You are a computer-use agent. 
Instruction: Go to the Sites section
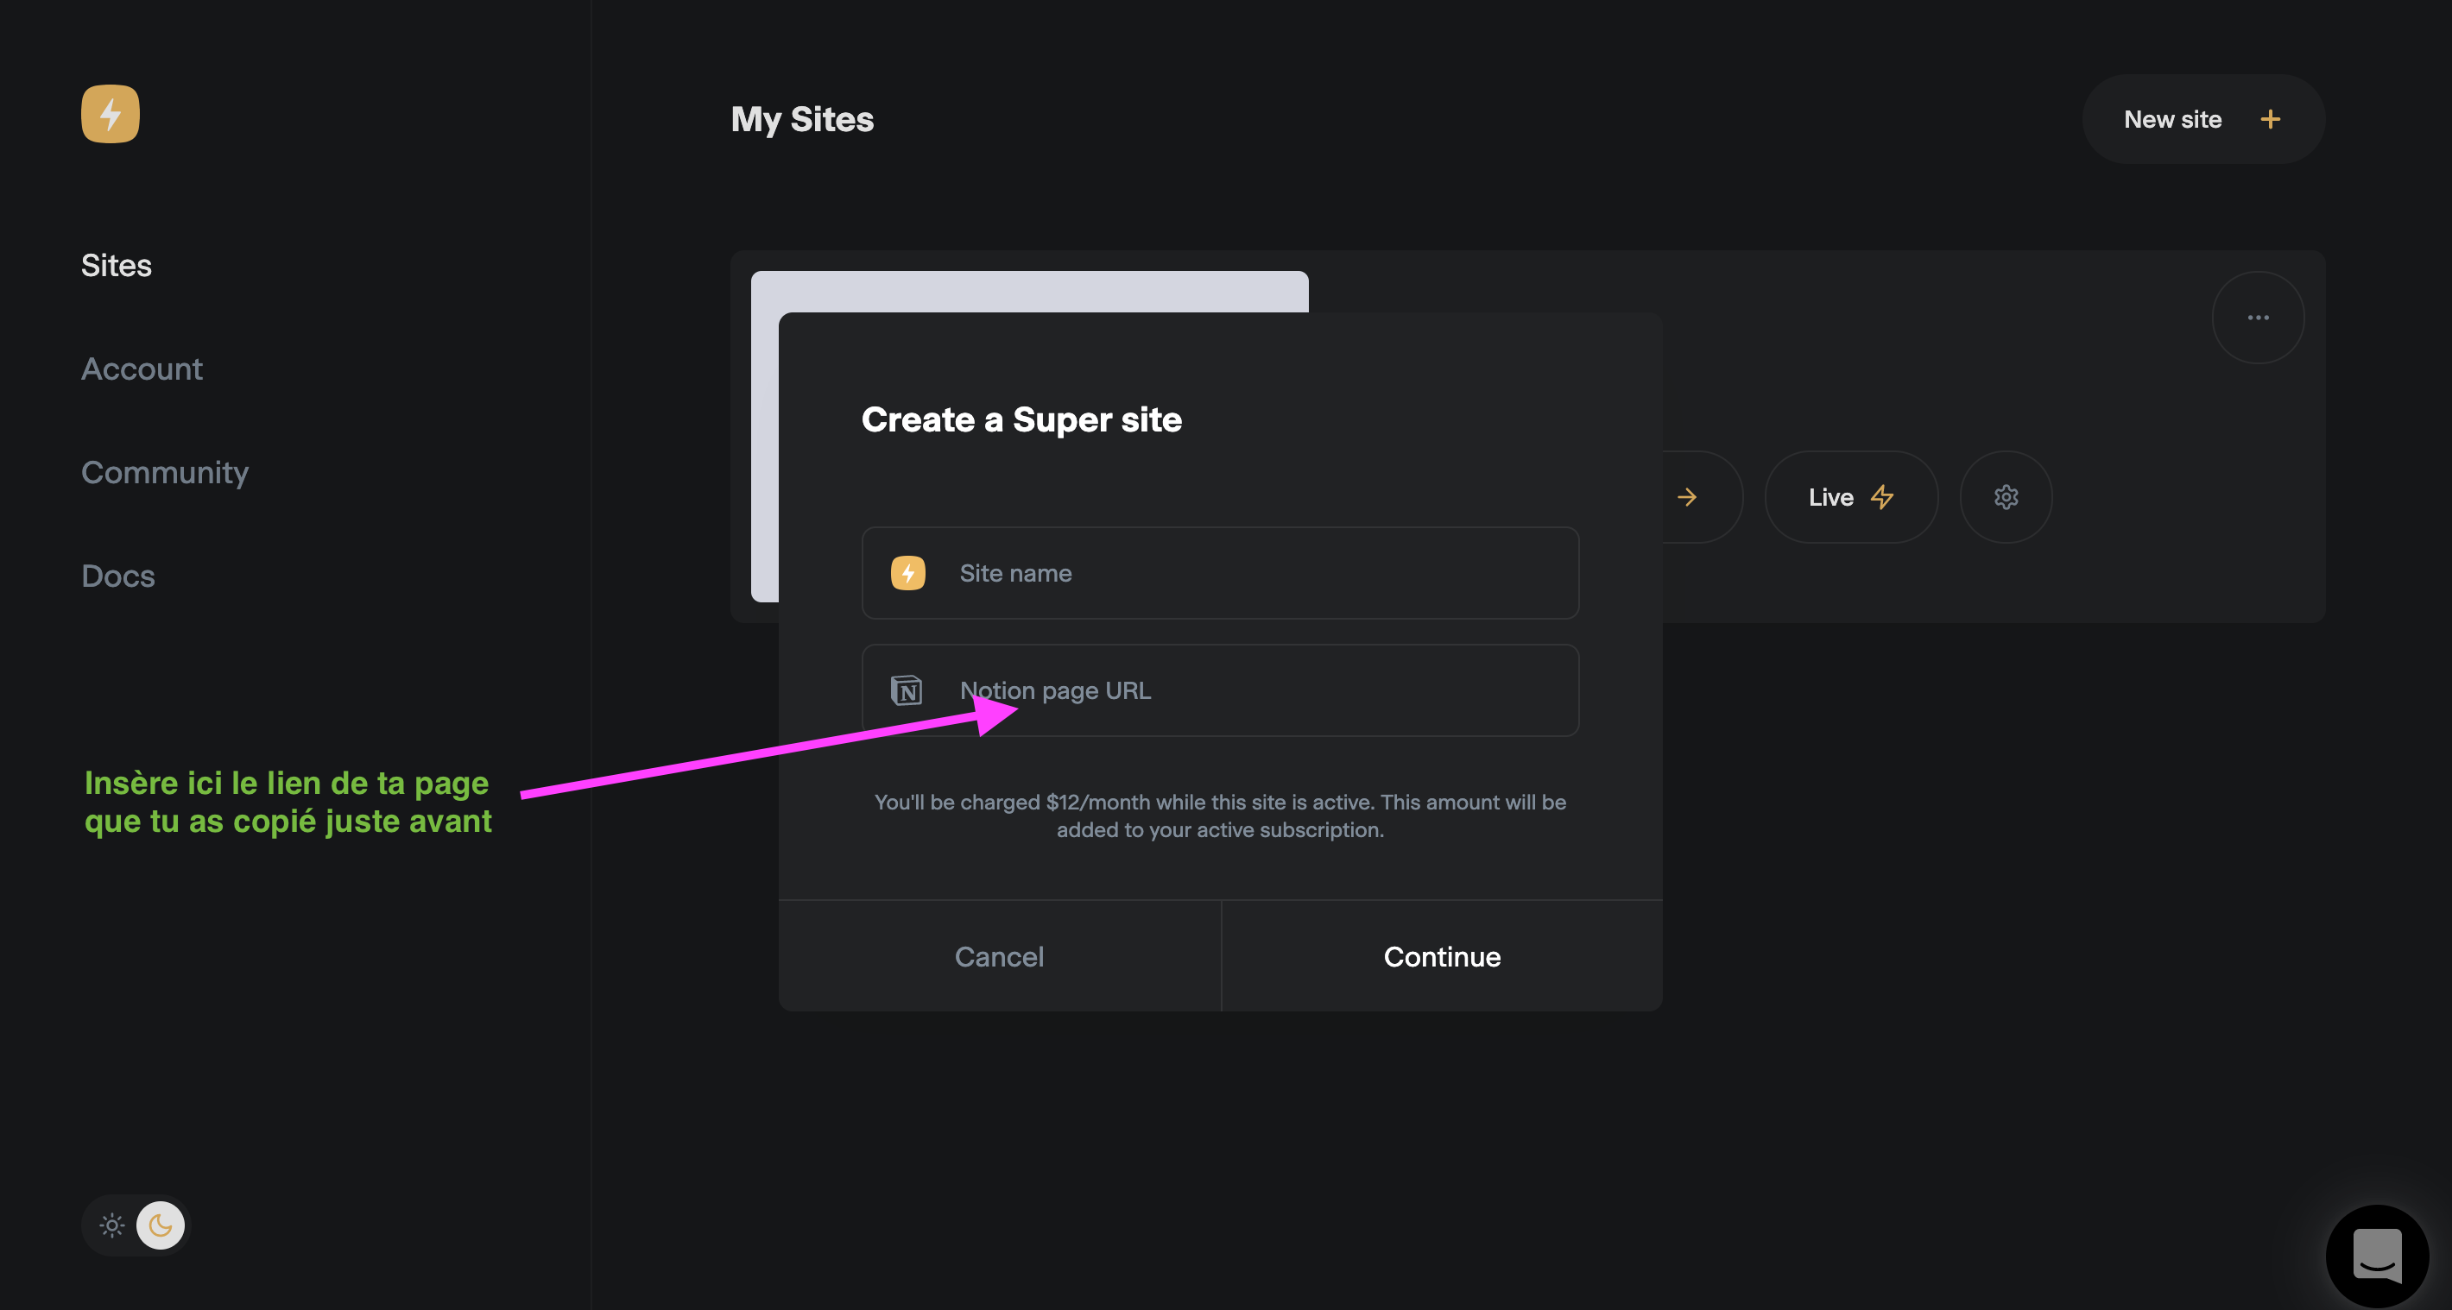point(117,266)
